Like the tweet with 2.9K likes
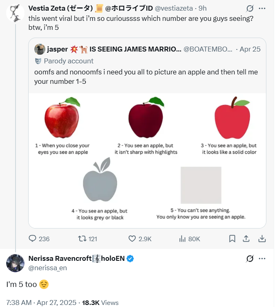Image resolution: width=277 pixels, height=307 pixels. tap(132, 239)
